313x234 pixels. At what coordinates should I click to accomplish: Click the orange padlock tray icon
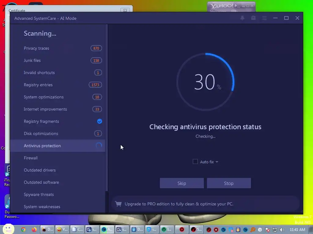pos(238,230)
